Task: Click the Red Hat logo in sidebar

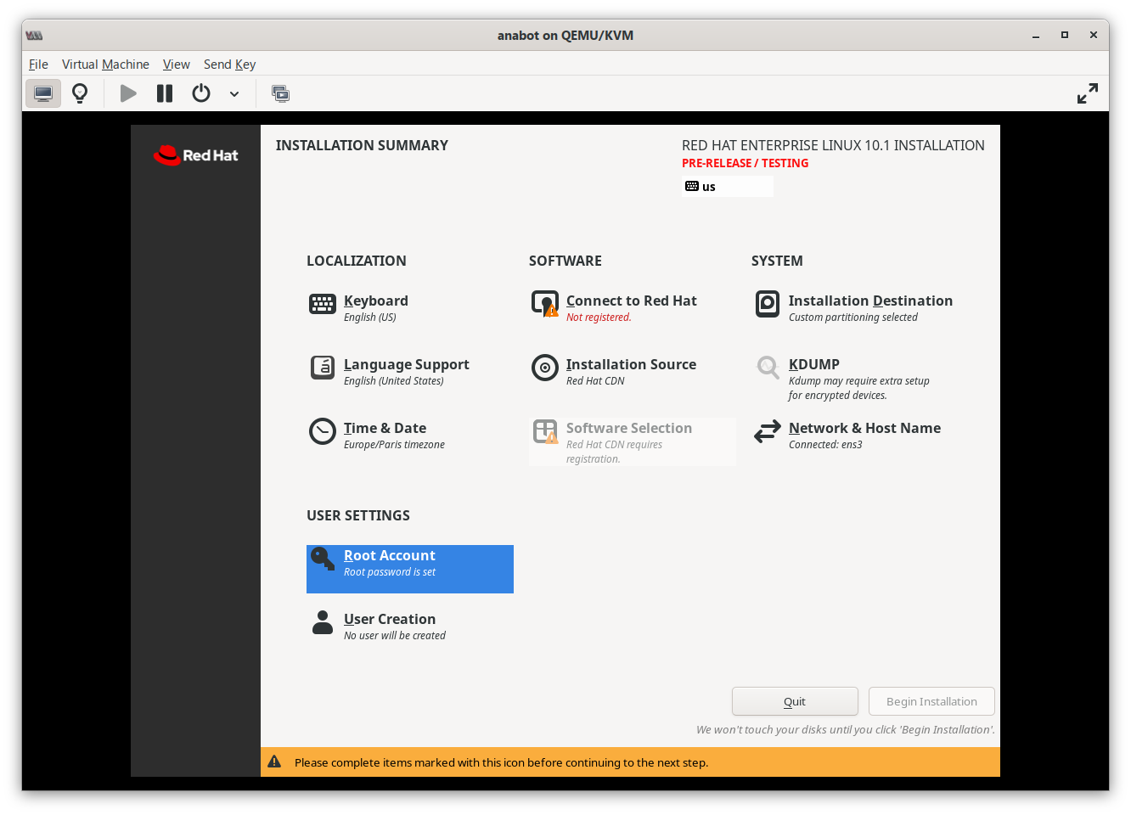Action: [x=195, y=155]
